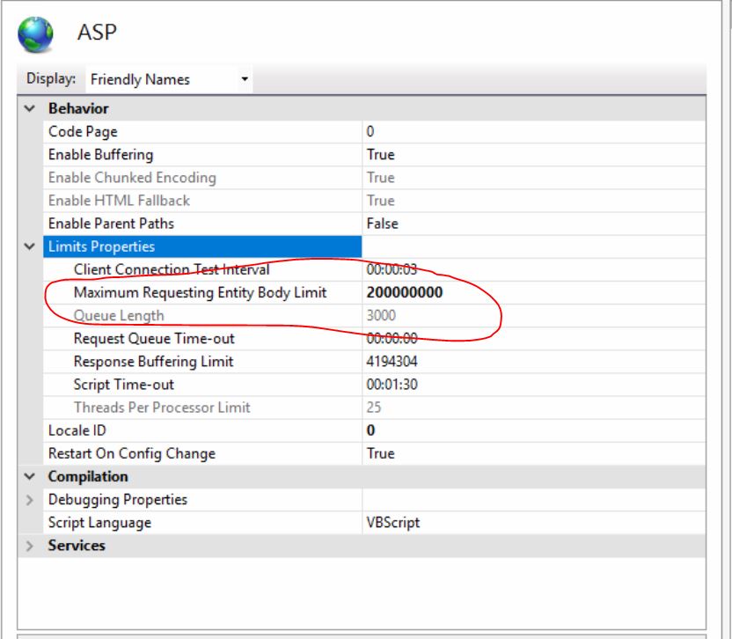The image size is (732, 639).
Task: Click the Compilation section header
Action: point(88,476)
